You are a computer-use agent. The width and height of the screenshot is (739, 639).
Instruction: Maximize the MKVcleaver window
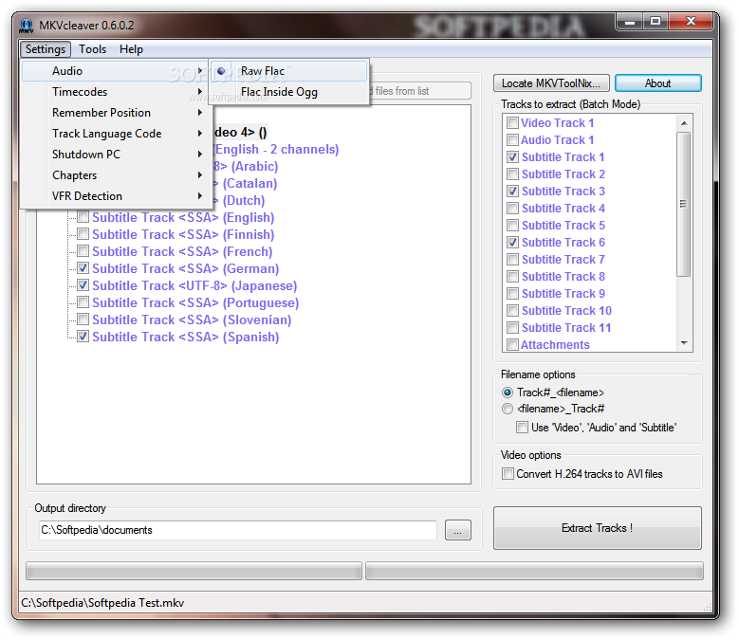coord(656,21)
